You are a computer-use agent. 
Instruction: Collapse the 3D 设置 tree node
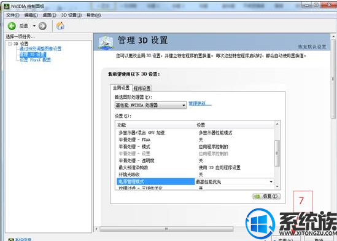pyautogui.click(x=10, y=44)
